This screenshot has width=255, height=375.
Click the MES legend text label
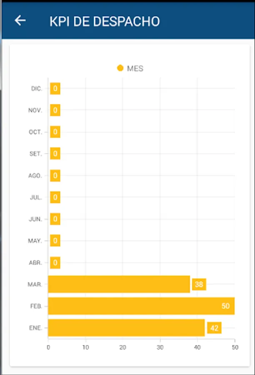tap(135, 68)
